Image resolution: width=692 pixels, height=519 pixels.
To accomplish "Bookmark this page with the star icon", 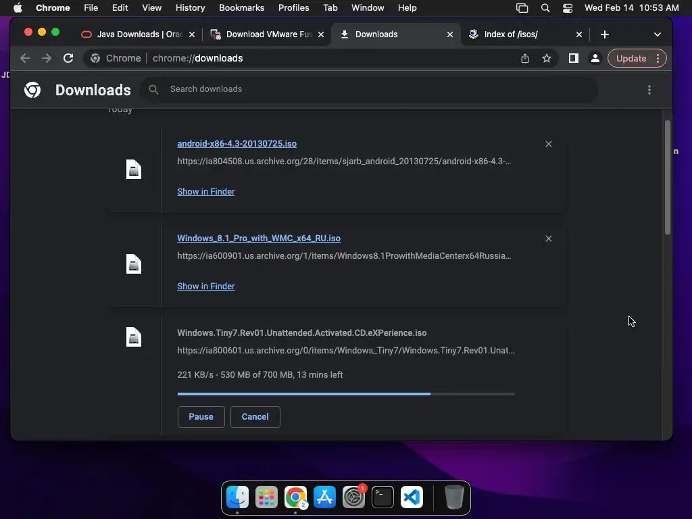I will click(547, 58).
